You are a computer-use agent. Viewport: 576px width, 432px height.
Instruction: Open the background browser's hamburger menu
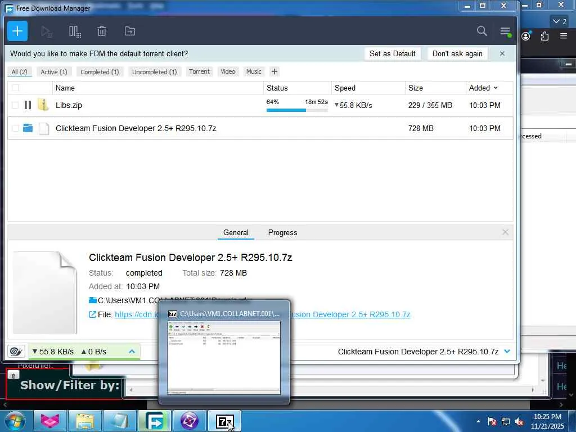(x=564, y=35)
